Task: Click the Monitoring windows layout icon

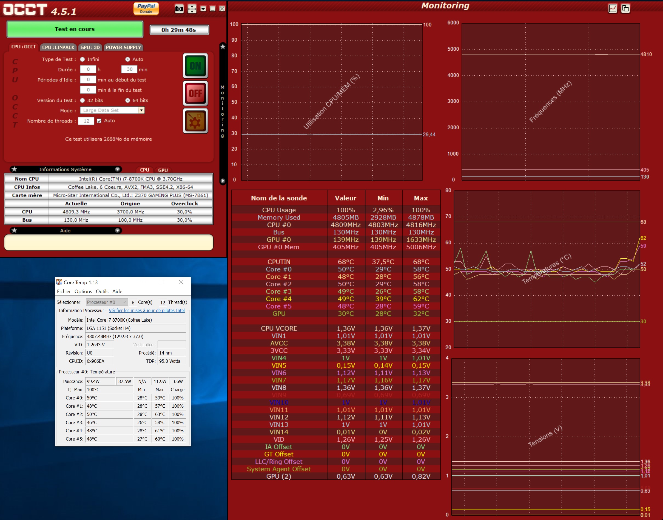Action: pyautogui.click(x=625, y=8)
